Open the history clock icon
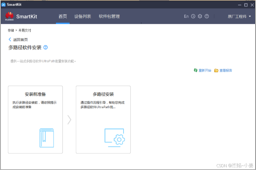 (193, 16)
